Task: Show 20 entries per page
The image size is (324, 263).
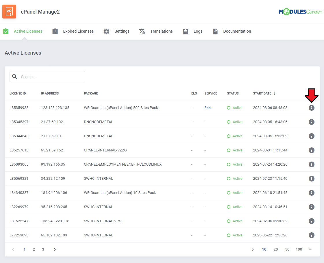Action: 276,249
